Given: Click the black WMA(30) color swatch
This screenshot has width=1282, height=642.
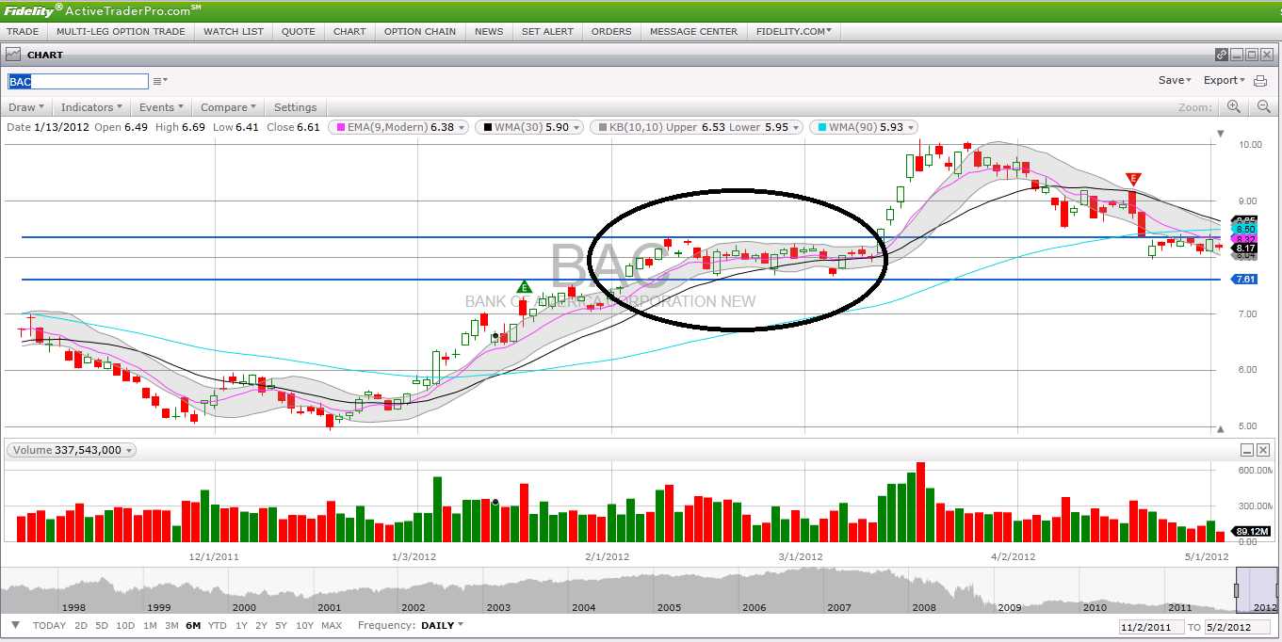Looking at the screenshot, I should click(x=486, y=127).
